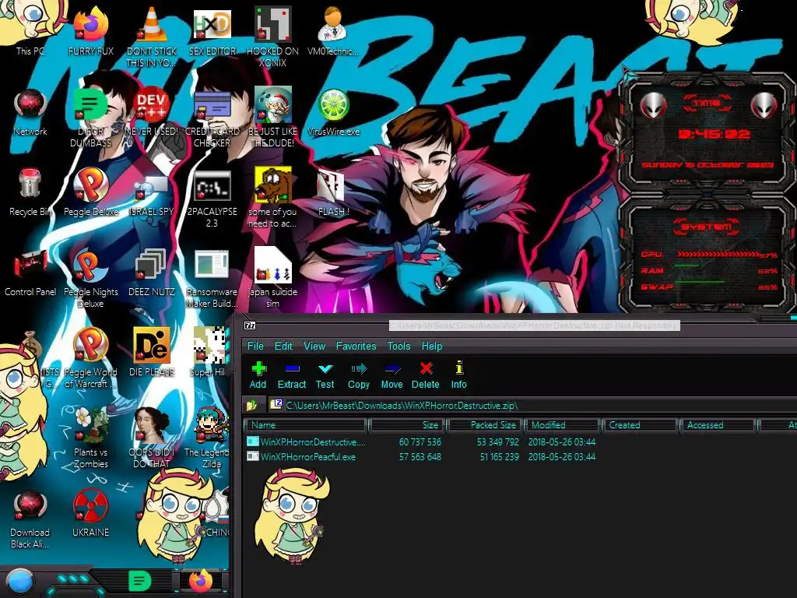
Task: Click the red Delete toolbar button
Action: coord(426,375)
